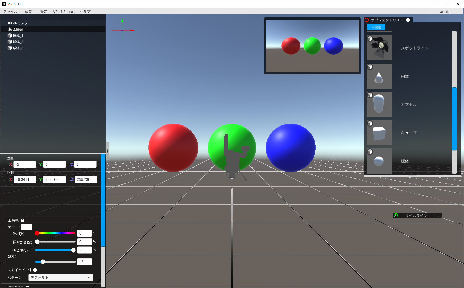Screen dimensions: 464x288
Task: Click the rotation Y field 263.044
Action: pyautogui.click(x=55, y=179)
